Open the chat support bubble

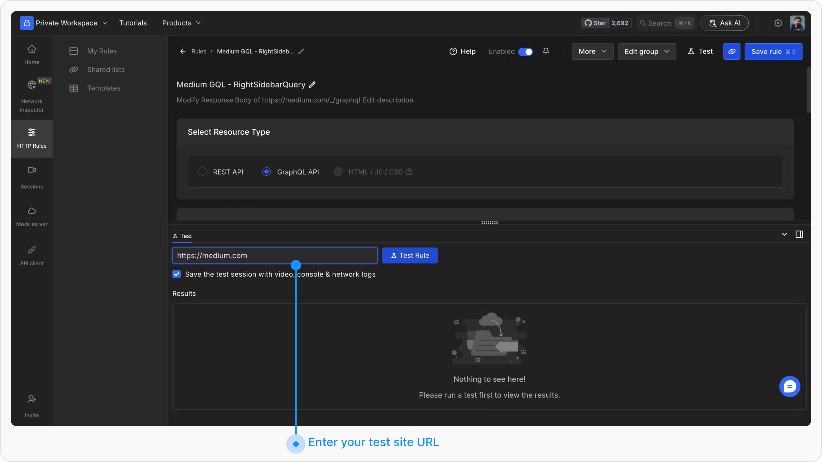789,387
